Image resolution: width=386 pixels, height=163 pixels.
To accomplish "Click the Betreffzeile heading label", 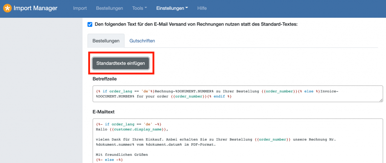I will coord(105,79).
